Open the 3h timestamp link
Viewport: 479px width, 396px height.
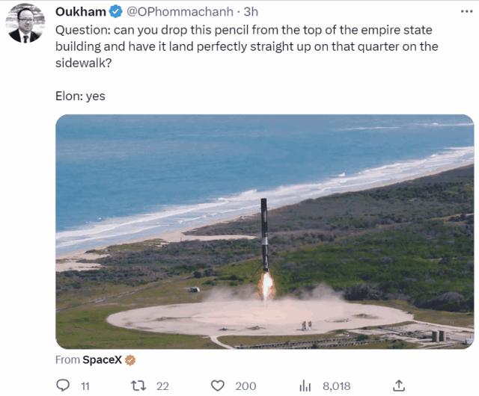click(x=251, y=12)
